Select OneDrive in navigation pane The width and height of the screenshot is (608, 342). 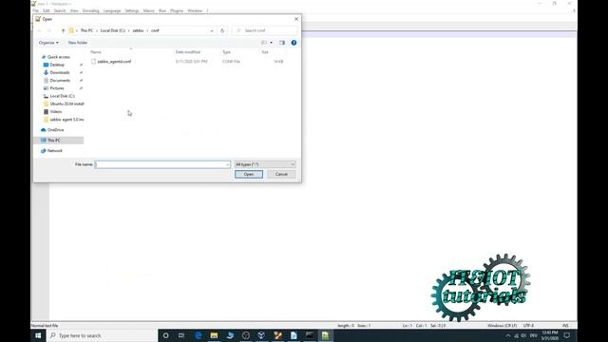[55, 130]
